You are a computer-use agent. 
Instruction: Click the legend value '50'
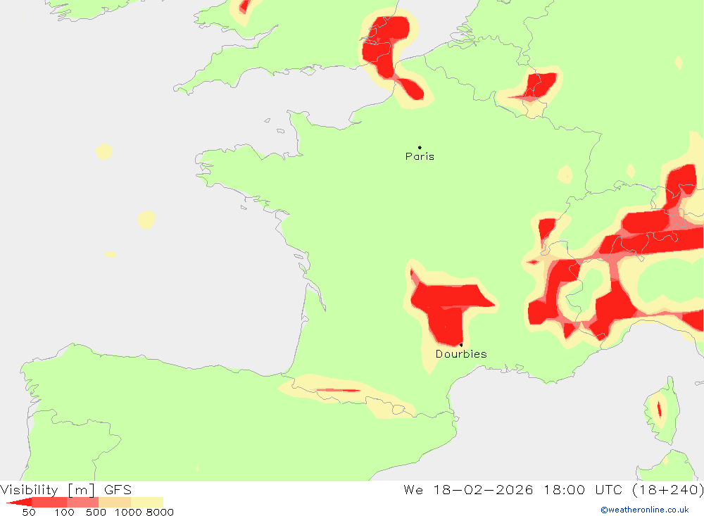click(29, 512)
